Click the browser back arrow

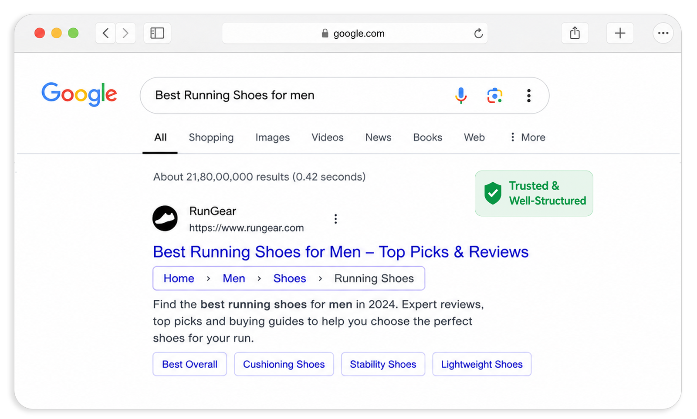[x=105, y=33]
